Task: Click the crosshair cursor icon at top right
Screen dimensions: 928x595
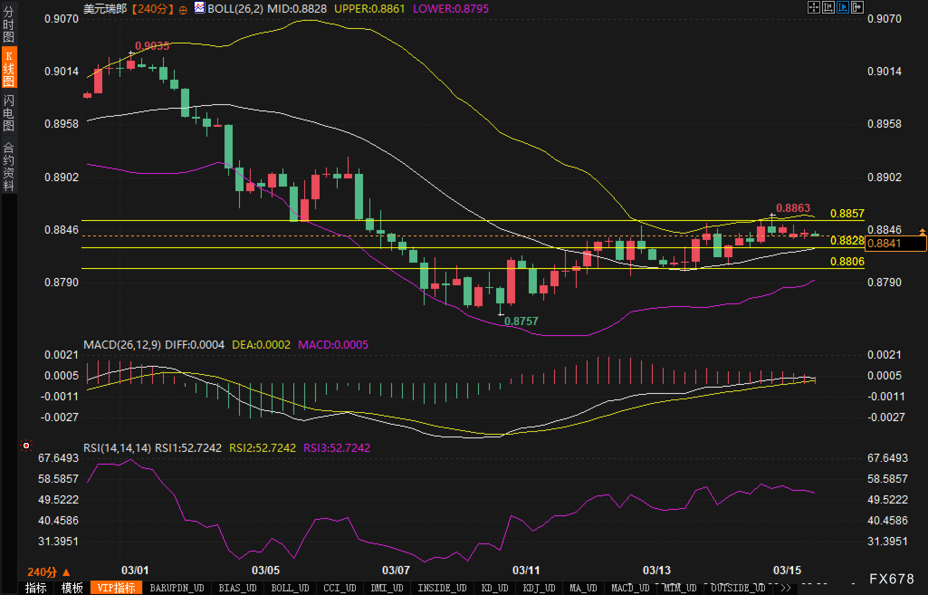Action: click(x=813, y=7)
